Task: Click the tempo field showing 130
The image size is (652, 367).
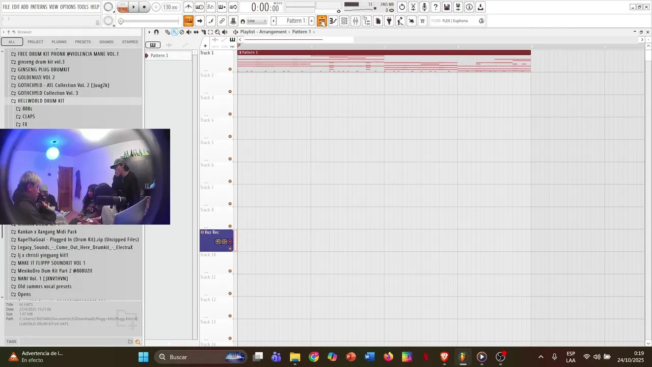Action: 171,7
